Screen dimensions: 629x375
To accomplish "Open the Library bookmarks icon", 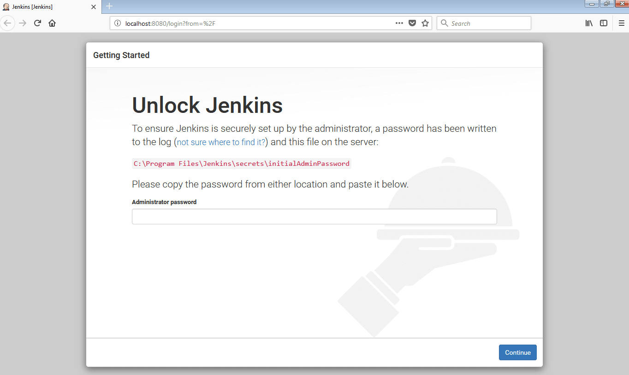I will 589,23.
